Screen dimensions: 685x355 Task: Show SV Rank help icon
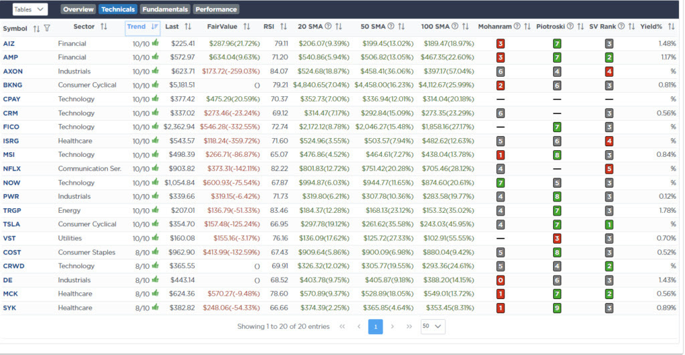tap(621, 27)
